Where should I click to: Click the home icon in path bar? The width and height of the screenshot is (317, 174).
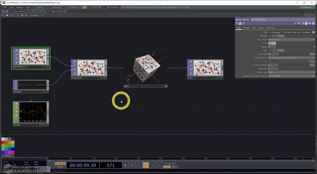(x=26, y=15)
